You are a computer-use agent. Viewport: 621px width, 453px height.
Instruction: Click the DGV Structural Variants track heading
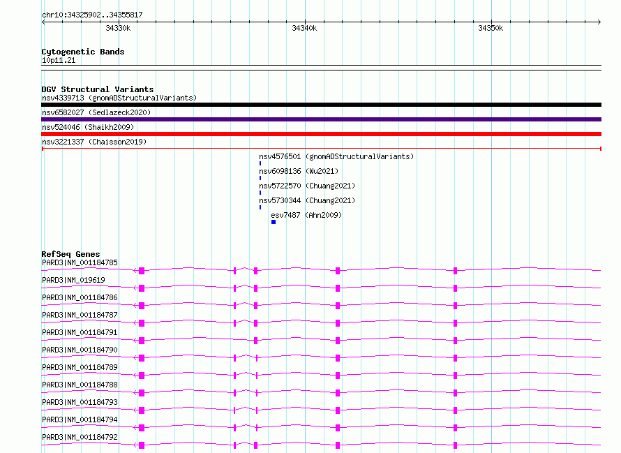click(x=98, y=89)
